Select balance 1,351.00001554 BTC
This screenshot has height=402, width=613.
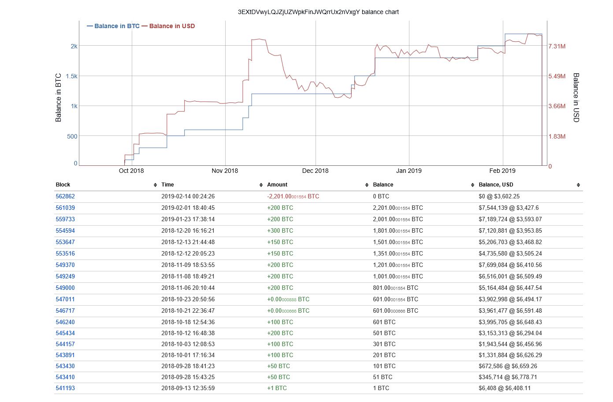pos(398,253)
